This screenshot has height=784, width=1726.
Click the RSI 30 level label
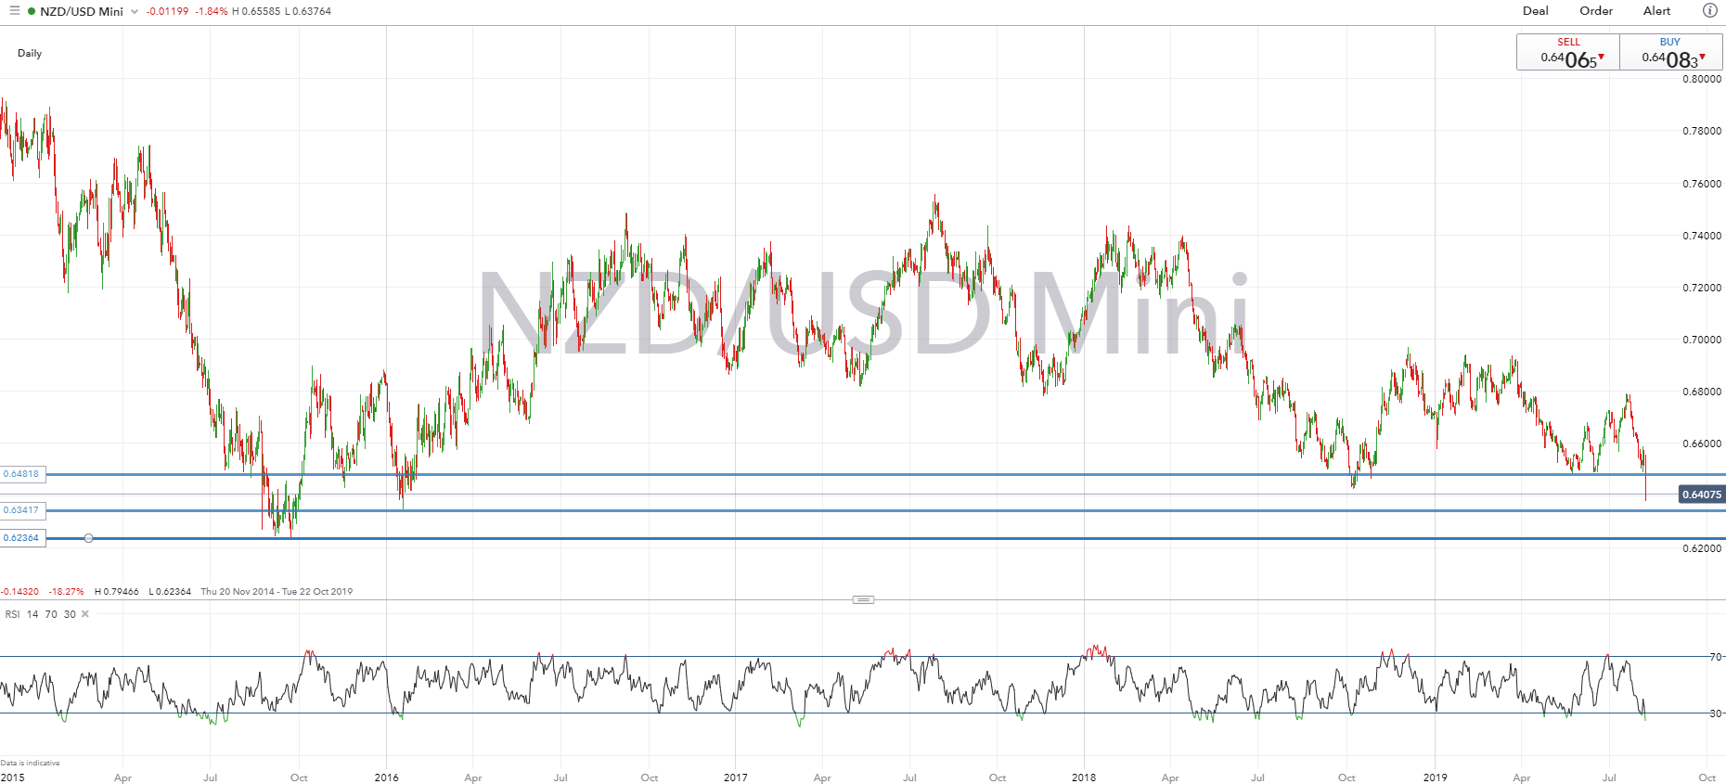1716,713
